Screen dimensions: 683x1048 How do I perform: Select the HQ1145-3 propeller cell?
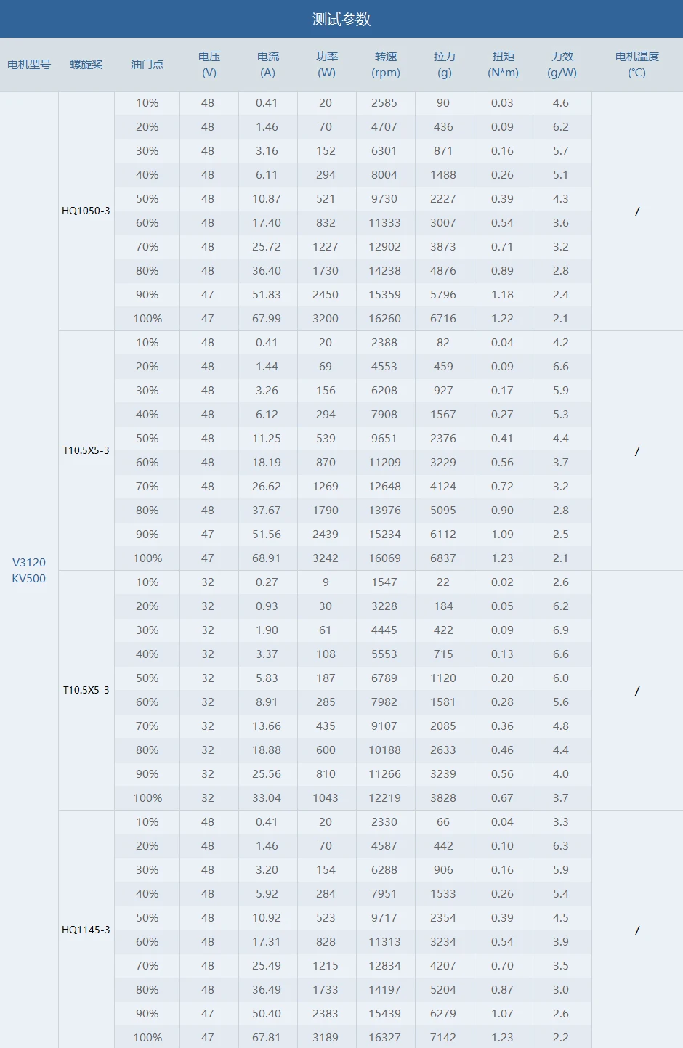click(x=86, y=930)
